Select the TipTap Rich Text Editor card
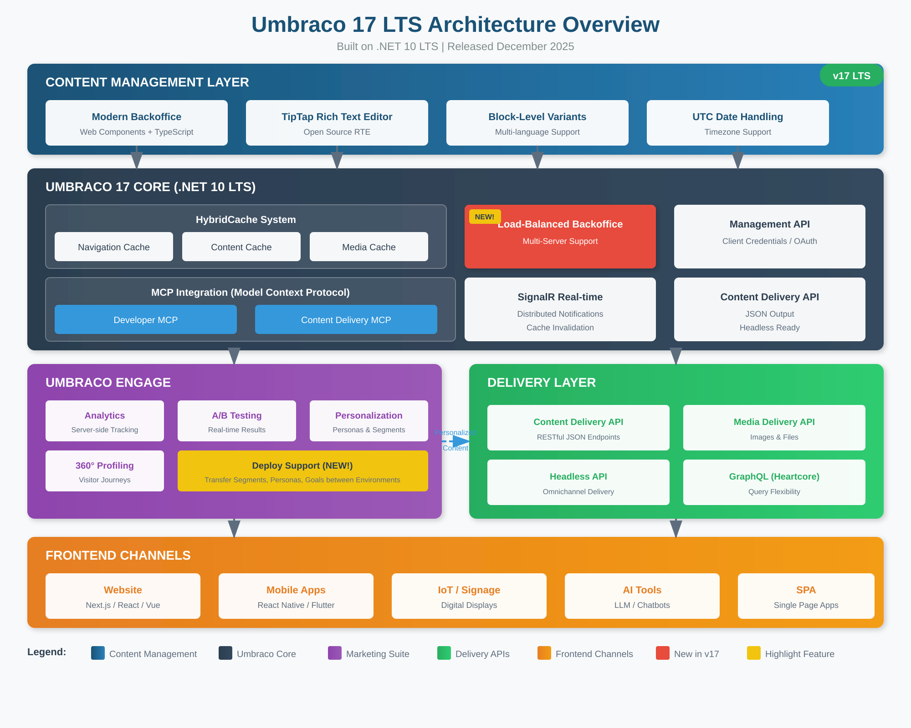Viewport: 911px width, 728px height. coord(337,123)
